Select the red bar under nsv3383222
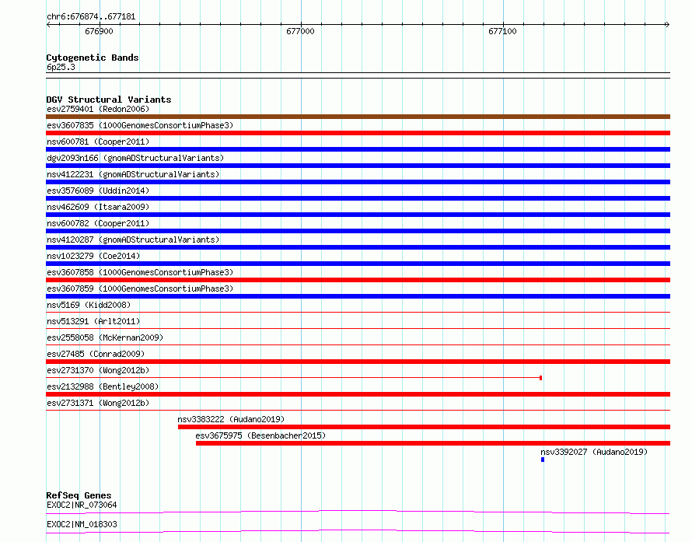Screen dimensions: 692x542 pyautogui.click(x=424, y=427)
